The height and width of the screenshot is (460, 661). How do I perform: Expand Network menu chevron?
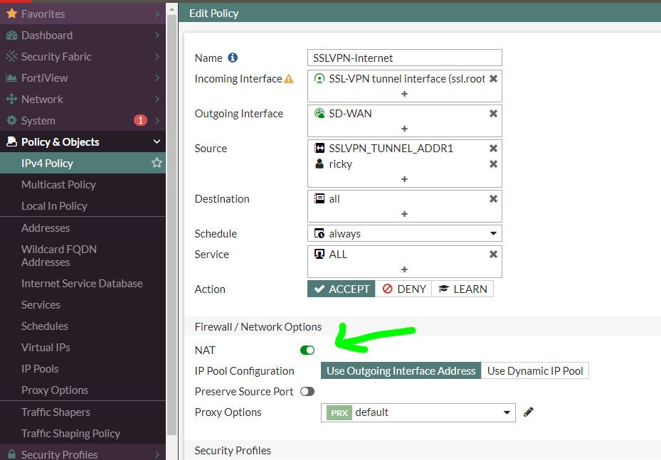[157, 99]
